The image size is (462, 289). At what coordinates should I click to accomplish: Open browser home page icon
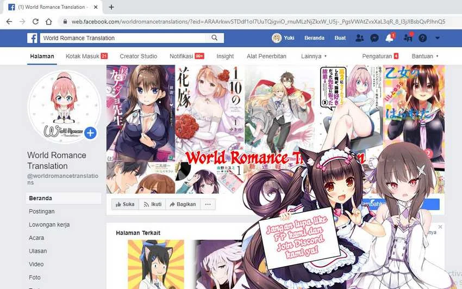[48, 22]
